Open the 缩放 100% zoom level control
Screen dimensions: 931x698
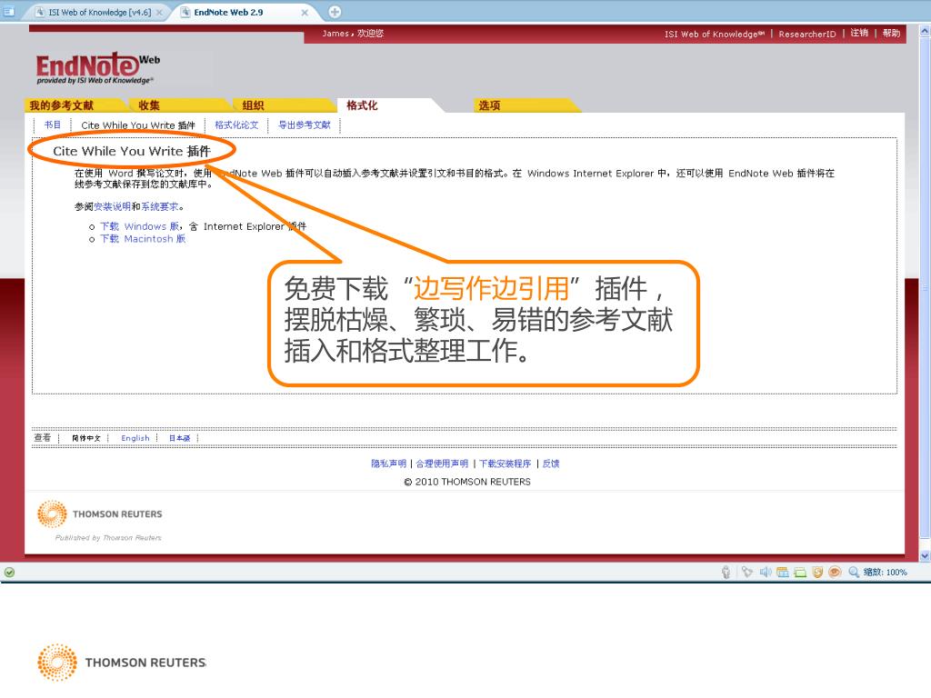coord(885,573)
